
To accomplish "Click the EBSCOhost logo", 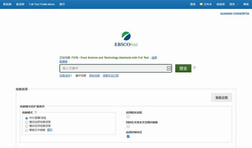I will (x=126, y=39).
